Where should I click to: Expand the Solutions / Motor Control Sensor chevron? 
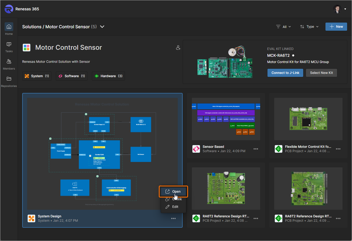(102, 27)
